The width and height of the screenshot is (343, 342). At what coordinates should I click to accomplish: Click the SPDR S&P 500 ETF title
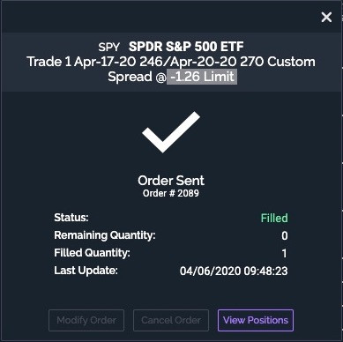tap(186, 47)
